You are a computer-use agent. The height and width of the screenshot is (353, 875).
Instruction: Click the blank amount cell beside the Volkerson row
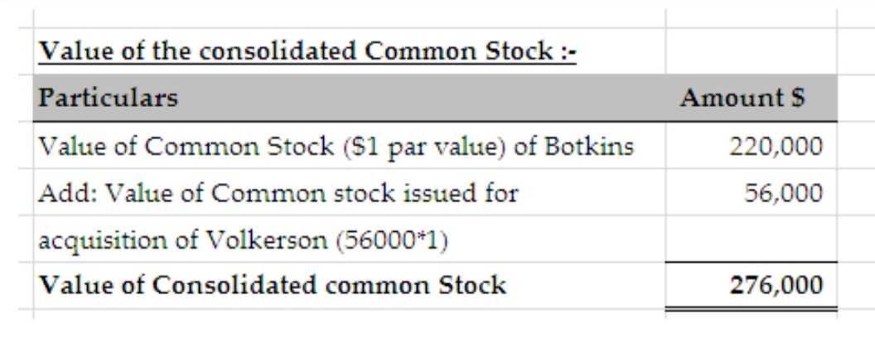click(751, 239)
